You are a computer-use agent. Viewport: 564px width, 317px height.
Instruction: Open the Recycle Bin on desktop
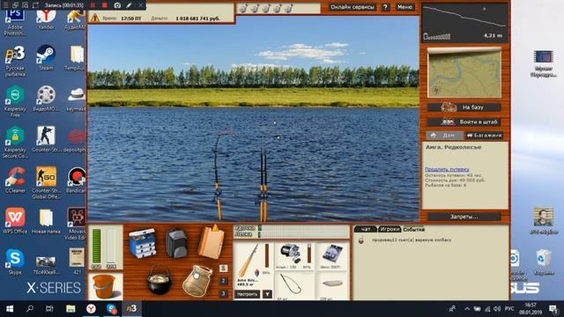[544, 262]
